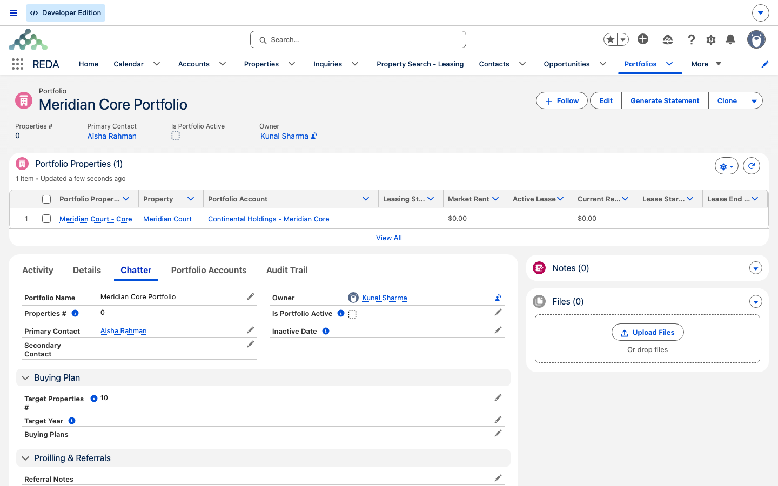
Task: Edit the Primary Contact pencil icon
Action: pos(251,330)
